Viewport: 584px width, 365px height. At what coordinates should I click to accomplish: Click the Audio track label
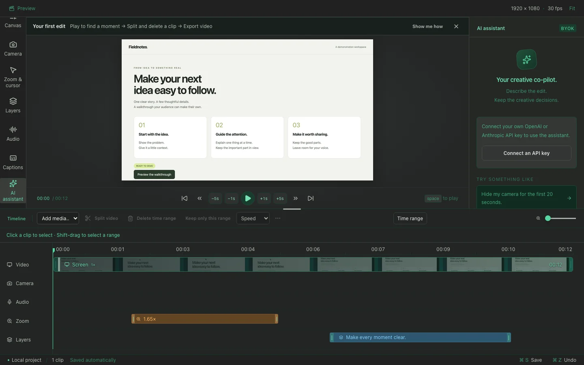click(x=18, y=302)
